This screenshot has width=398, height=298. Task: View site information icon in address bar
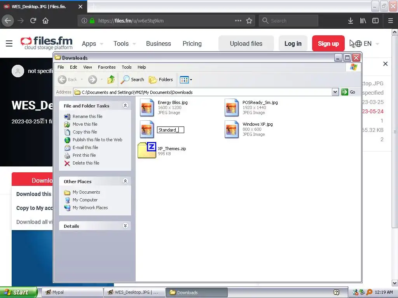pyautogui.click(x=84, y=21)
